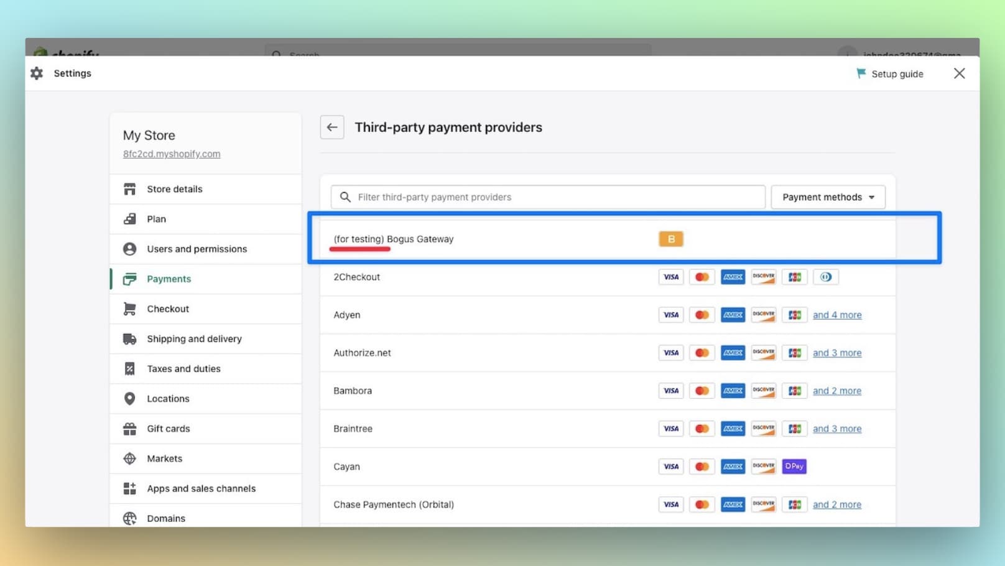
Task: Open Markets settings
Action: point(205,458)
